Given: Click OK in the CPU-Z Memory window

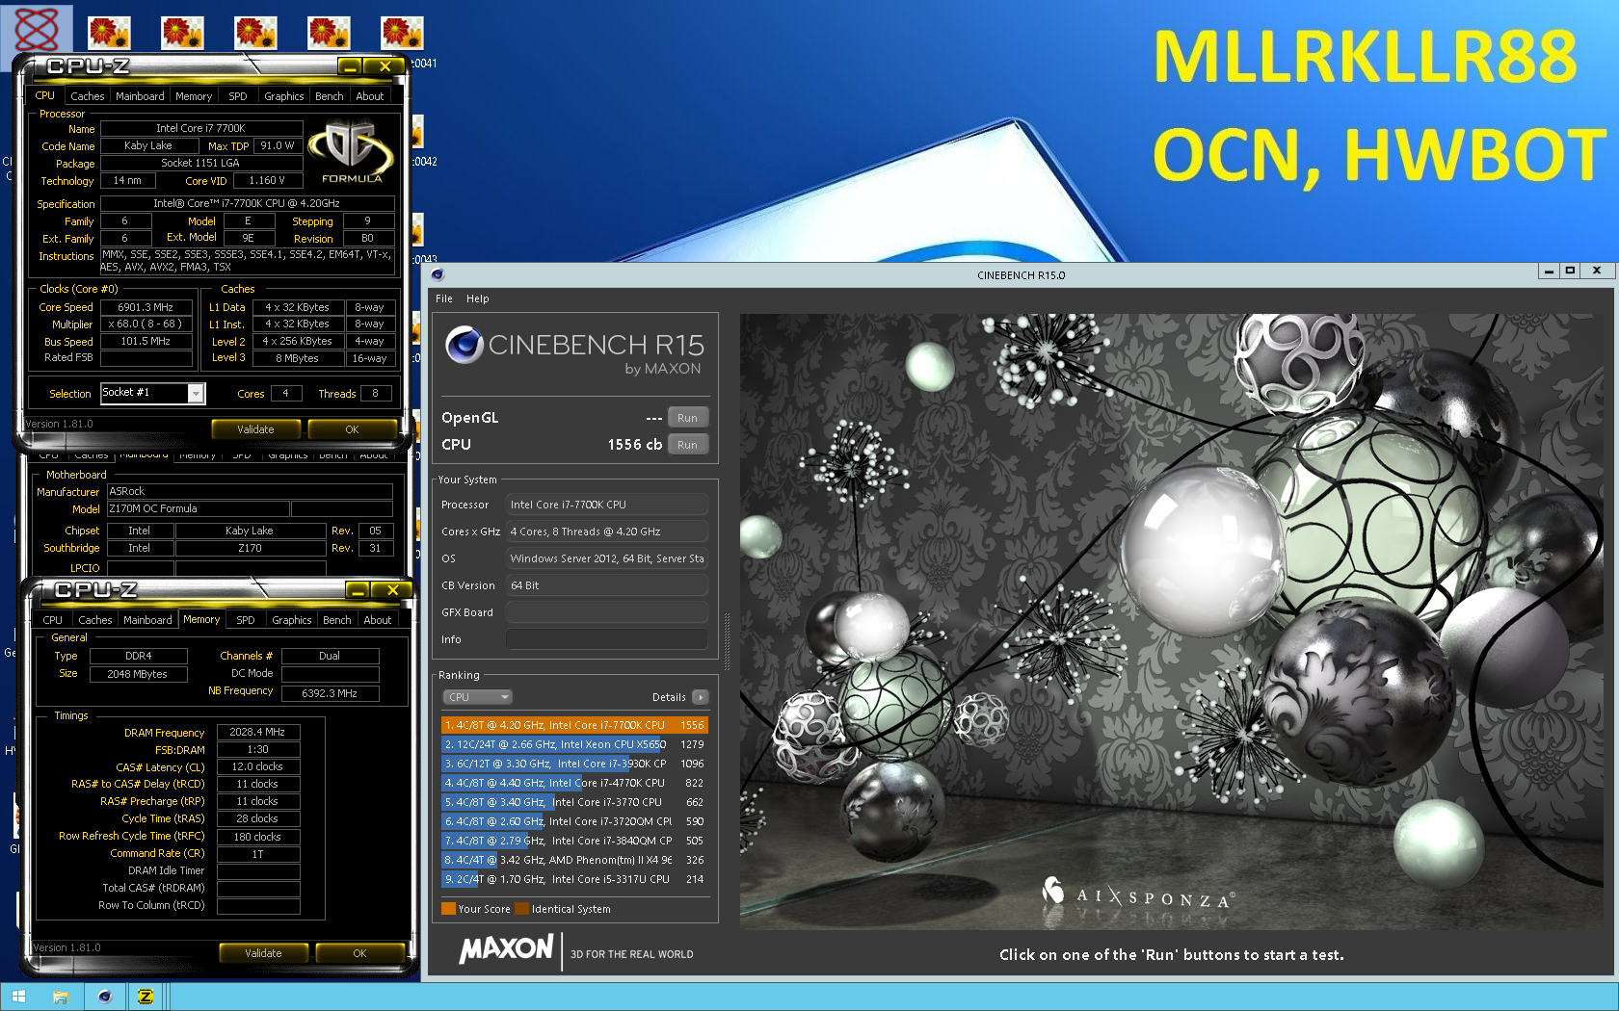Looking at the screenshot, I should coord(359,953).
